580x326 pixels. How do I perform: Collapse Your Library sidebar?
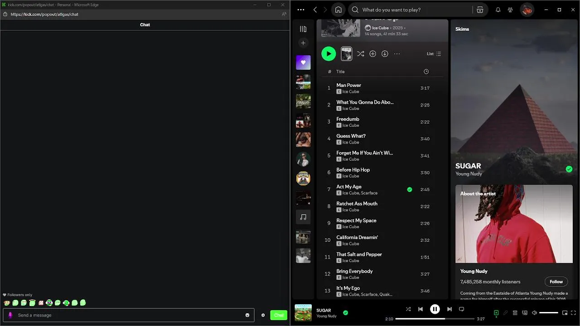tap(303, 29)
